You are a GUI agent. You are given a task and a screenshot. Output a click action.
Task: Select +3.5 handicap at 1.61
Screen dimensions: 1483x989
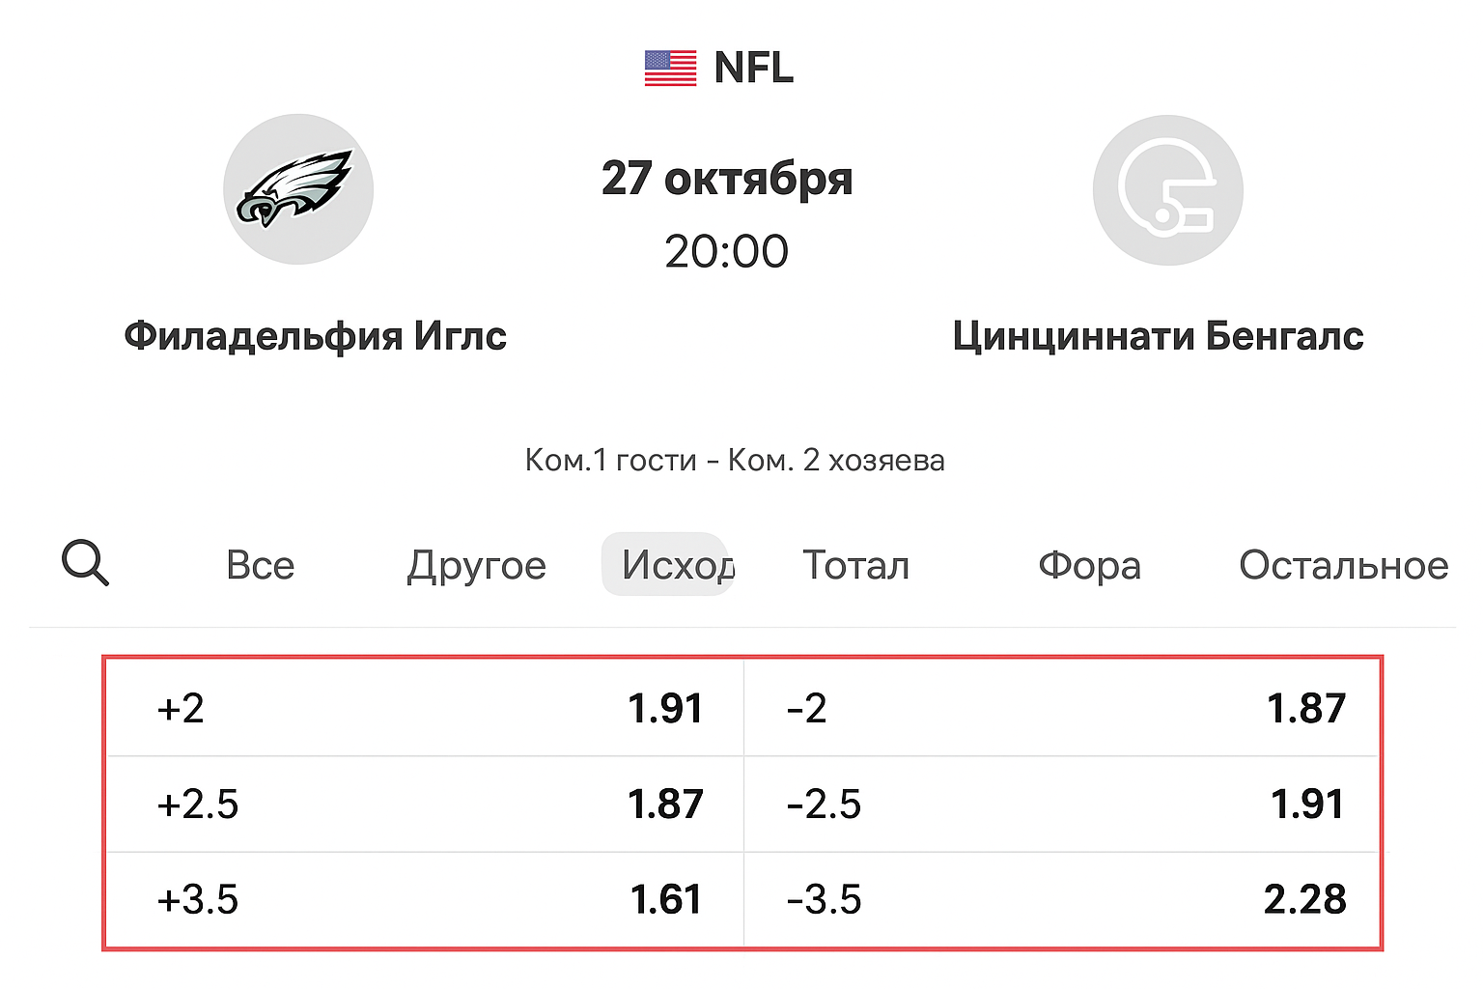[425, 899]
